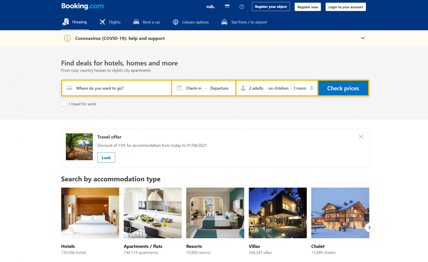
Task: Expand the Coronavirus help and support banner
Action: (363, 38)
